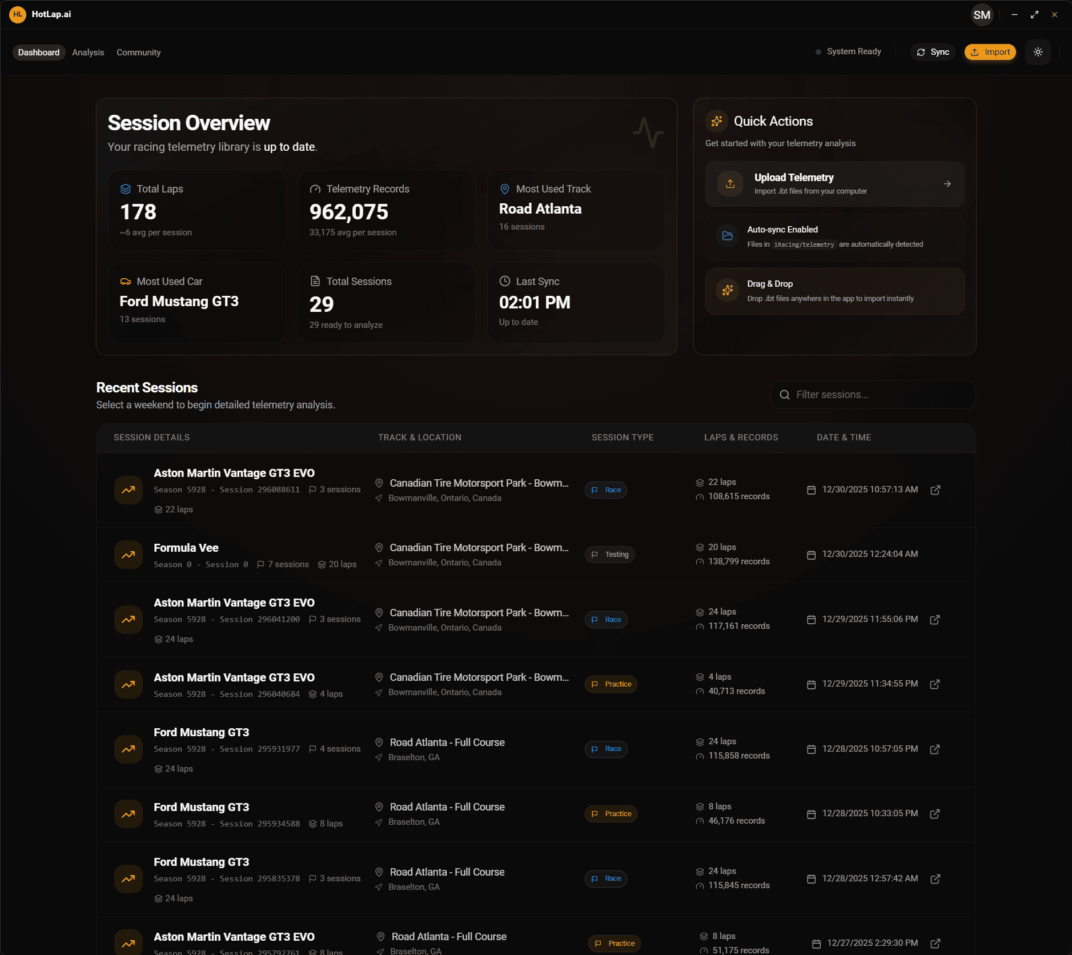Open external link for the 12/30 Race session
This screenshot has height=955, width=1072.
935,489
